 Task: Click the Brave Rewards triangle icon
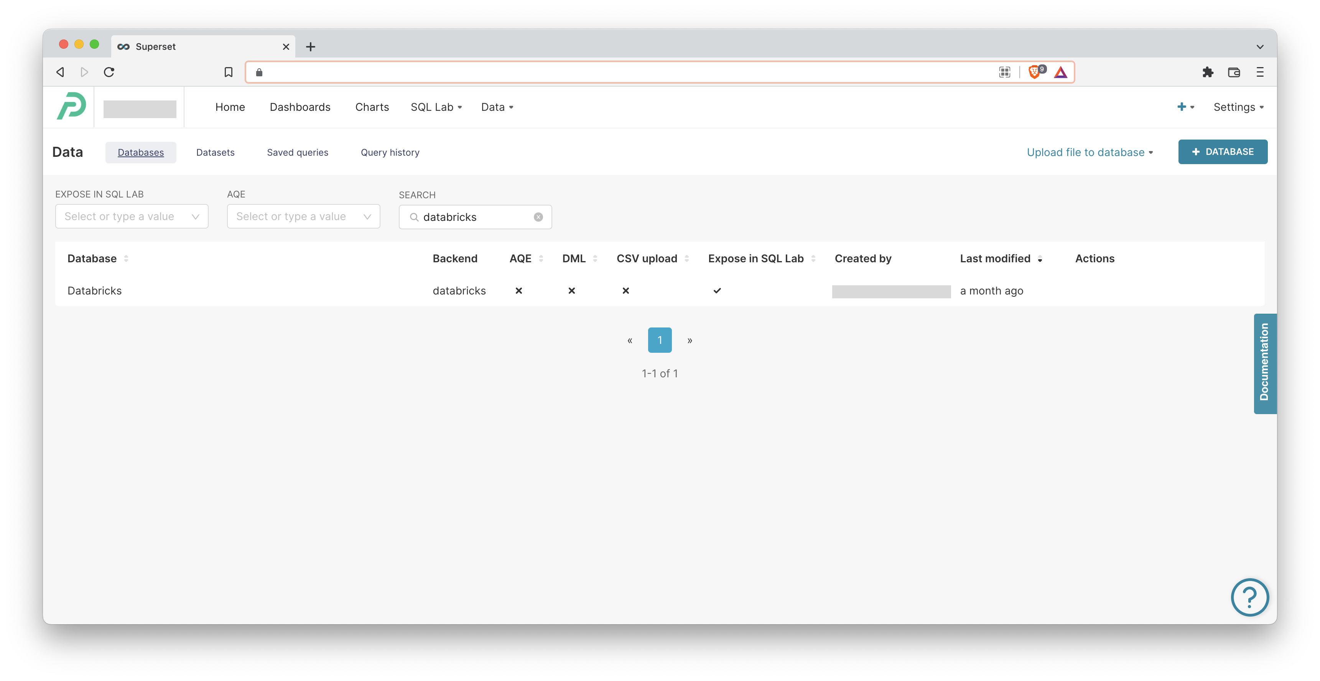coord(1061,72)
